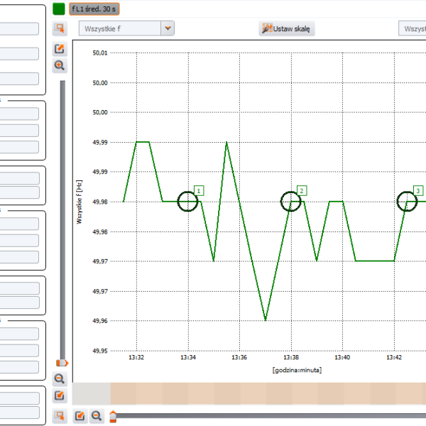
Task: Zoom out vertically with minus magnifier
Action: [x=60, y=379]
